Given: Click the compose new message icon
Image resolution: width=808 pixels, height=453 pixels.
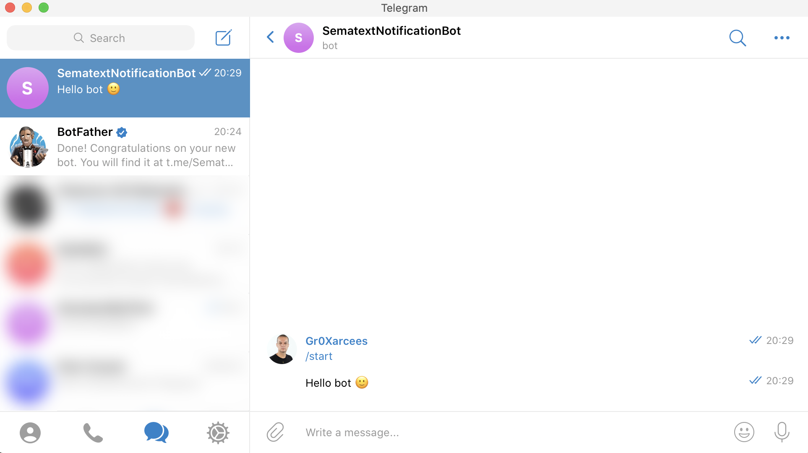Looking at the screenshot, I should (x=222, y=38).
